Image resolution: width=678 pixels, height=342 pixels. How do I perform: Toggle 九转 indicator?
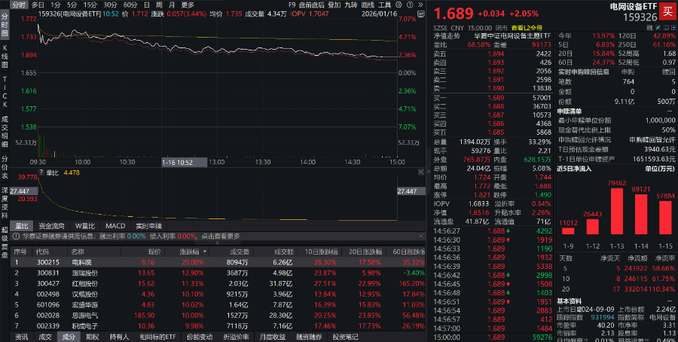(x=350, y=5)
